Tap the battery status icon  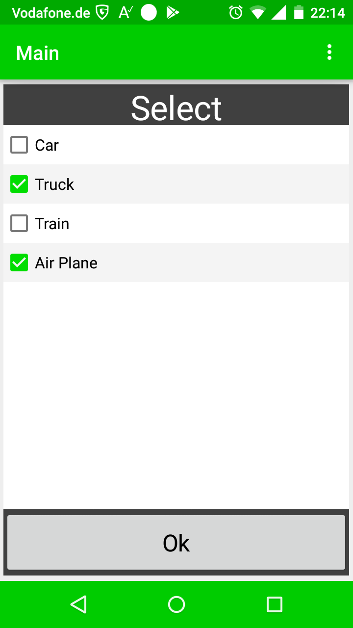pyautogui.click(x=299, y=13)
